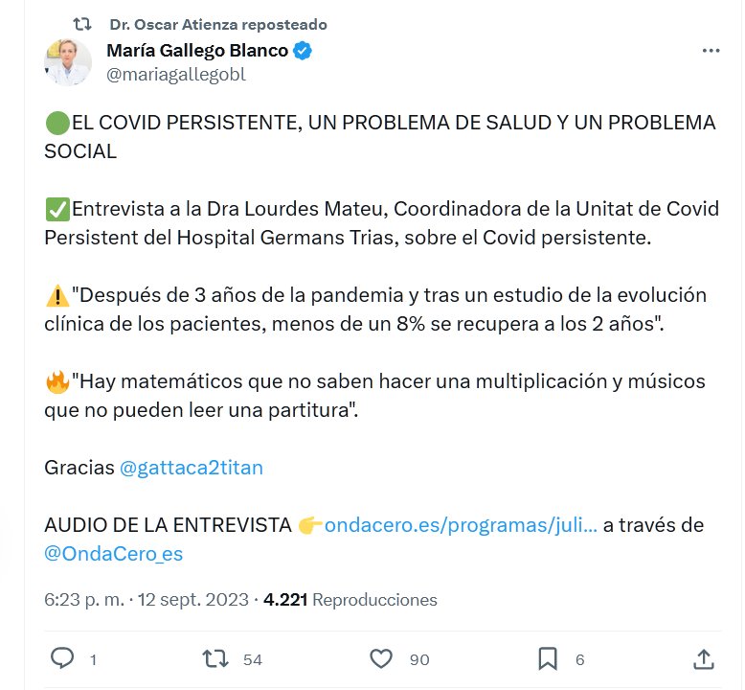Image resolution: width=745 pixels, height=690 pixels.
Task: View the 4.221 Reproducciones count
Action: 350,600
